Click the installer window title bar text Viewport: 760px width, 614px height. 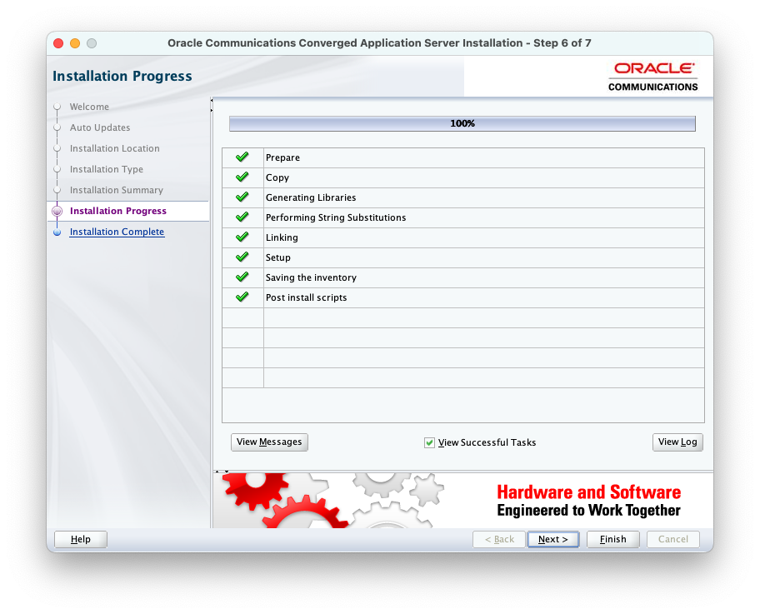tap(379, 43)
